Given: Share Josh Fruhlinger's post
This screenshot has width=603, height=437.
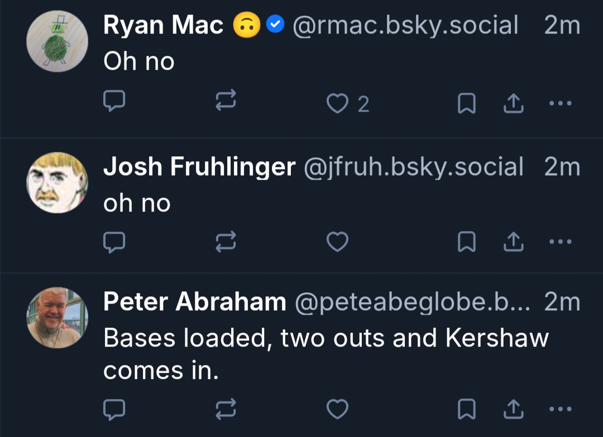Looking at the screenshot, I should [513, 241].
